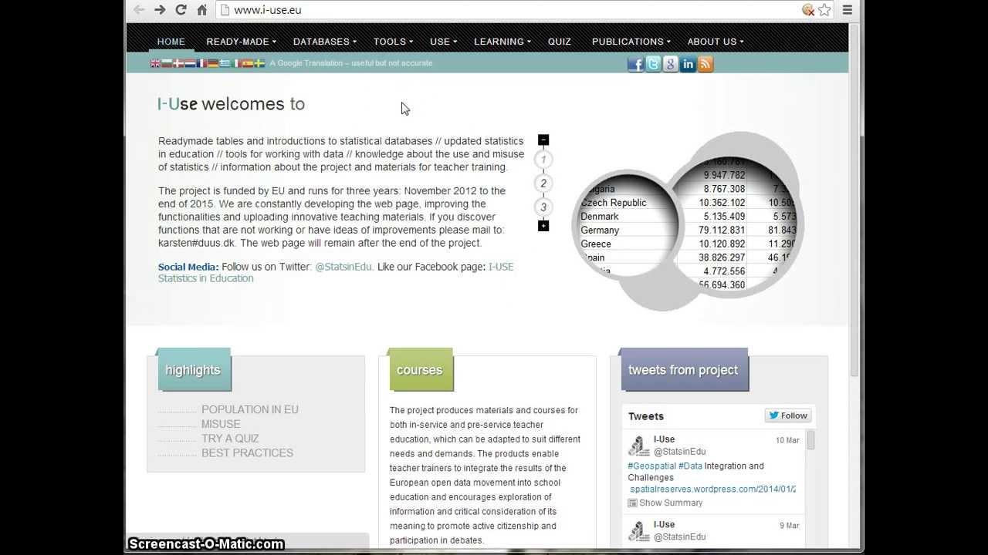Click the Tweets widget heading
The height and width of the screenshot is (555, 988).
pyautogui.click(x=646, y=416)
